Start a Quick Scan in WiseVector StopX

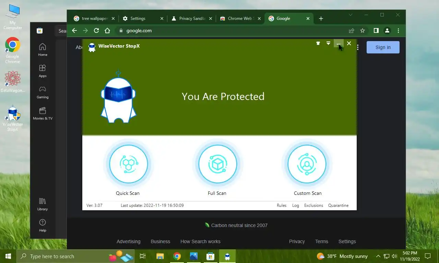pos(128,164)
